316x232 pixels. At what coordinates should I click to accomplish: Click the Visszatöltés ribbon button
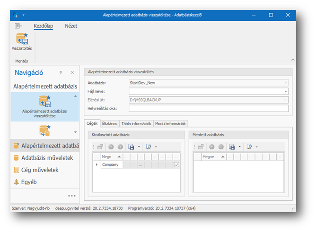point(22,41)
